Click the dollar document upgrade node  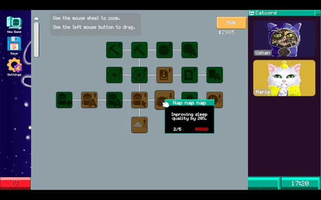(x=189, y=75)
